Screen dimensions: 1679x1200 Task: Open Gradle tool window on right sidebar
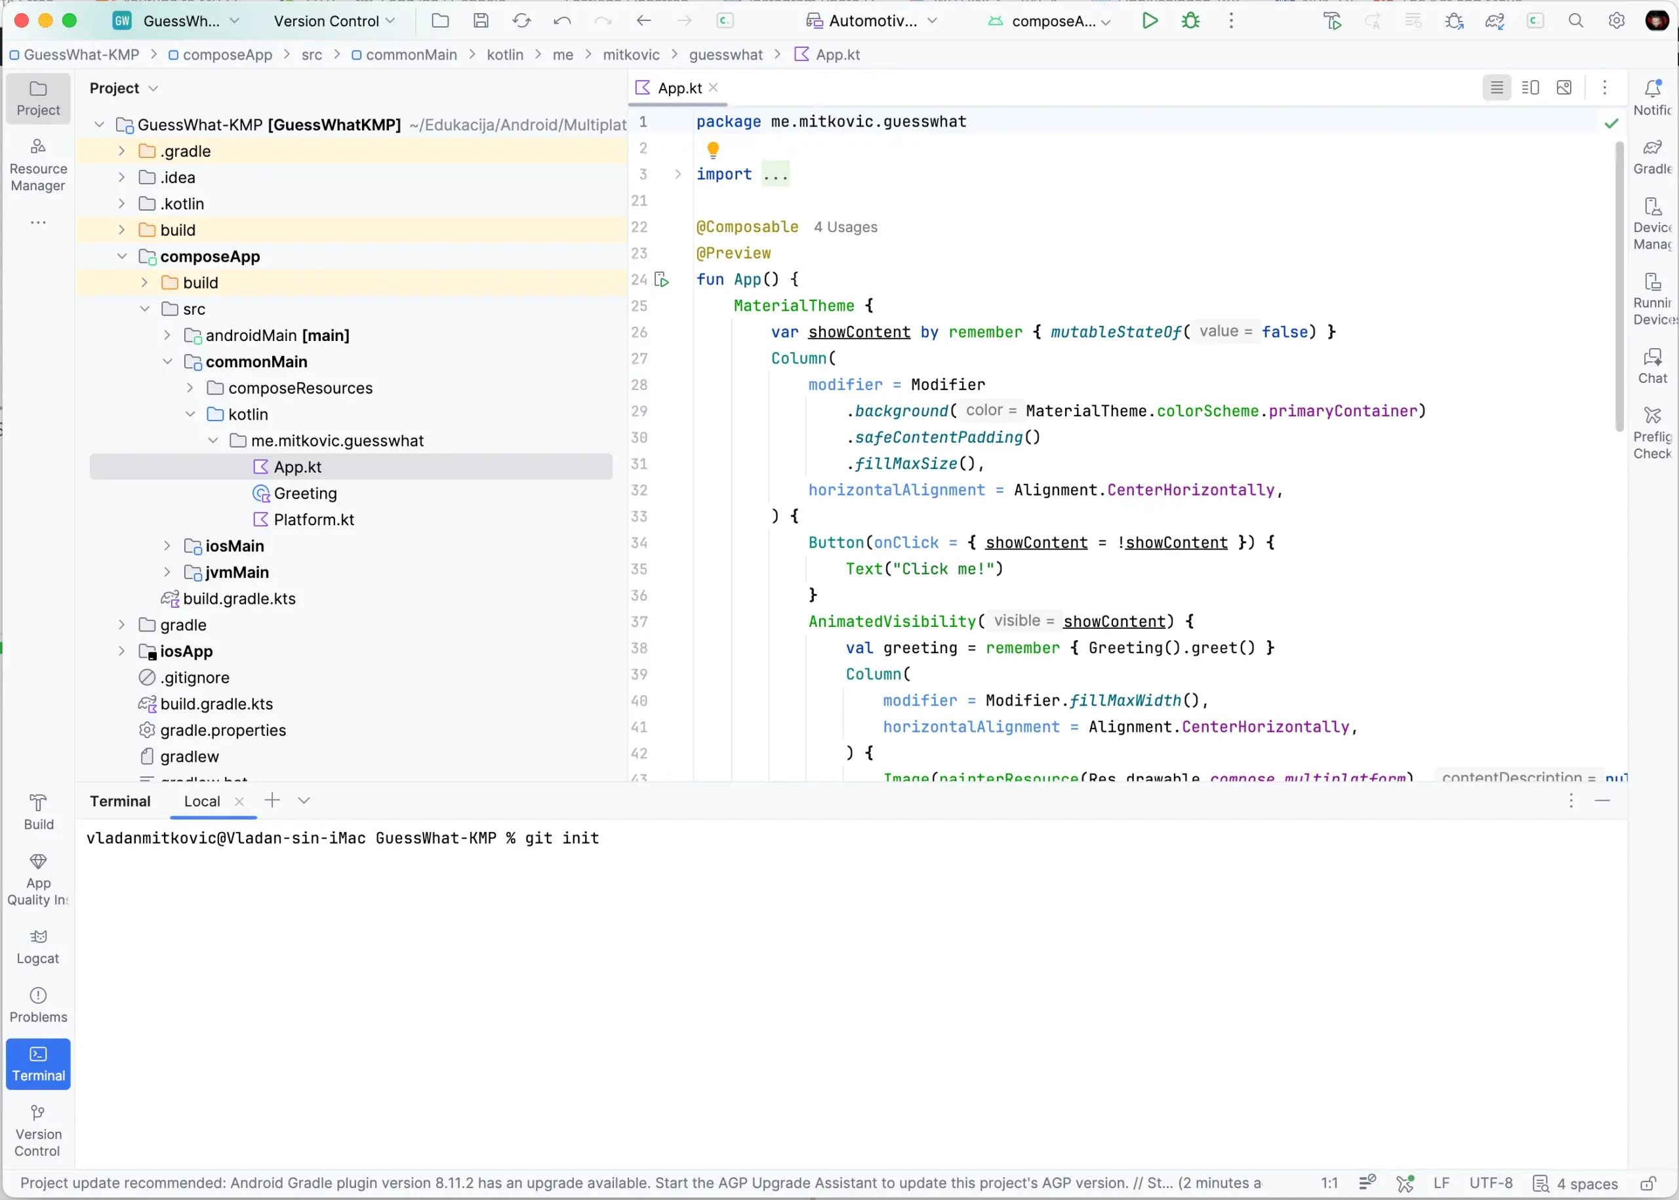tap(1651, 157)
